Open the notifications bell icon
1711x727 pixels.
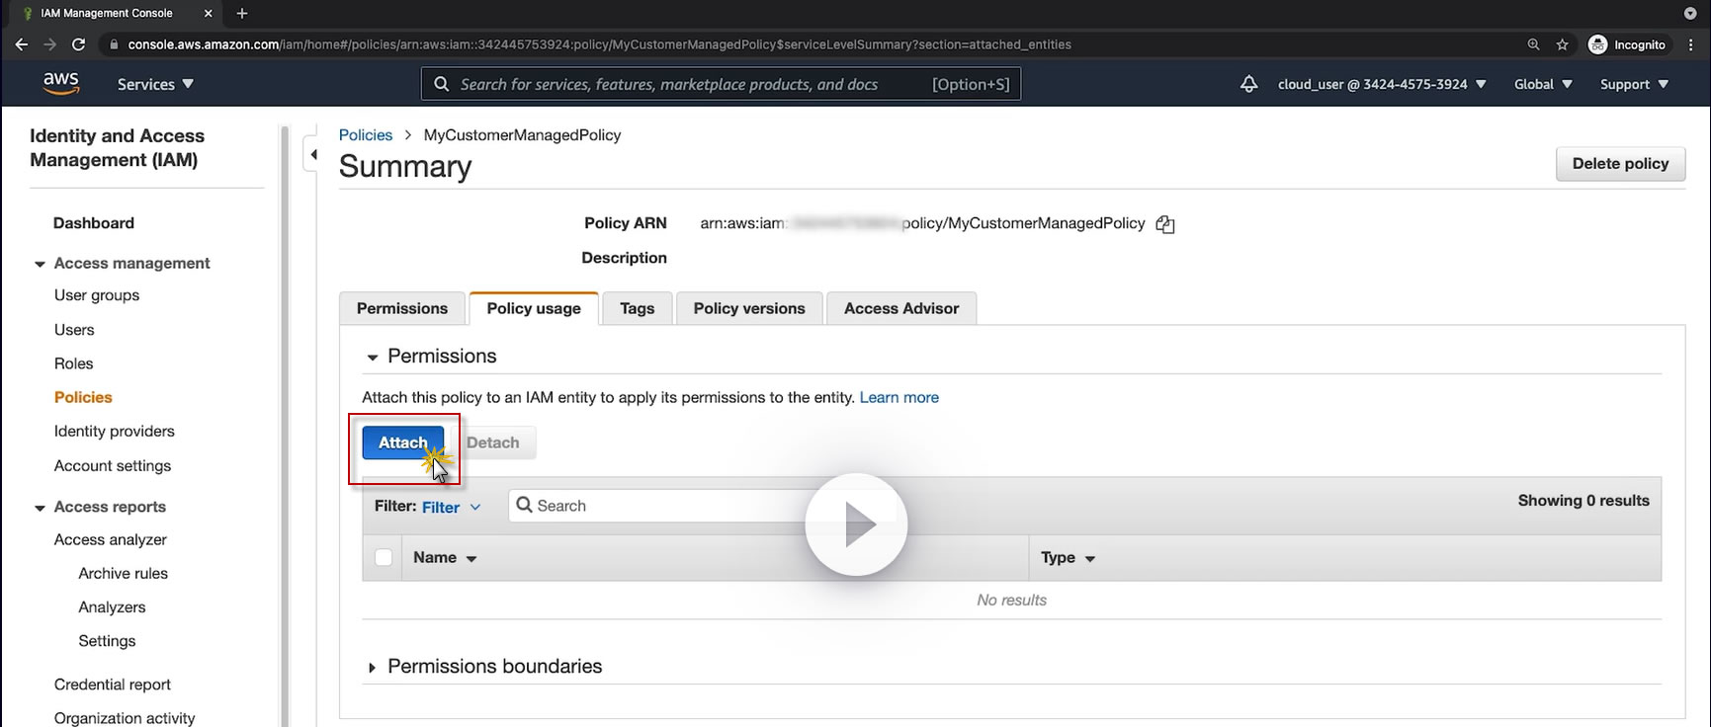tap(1248, 84)
